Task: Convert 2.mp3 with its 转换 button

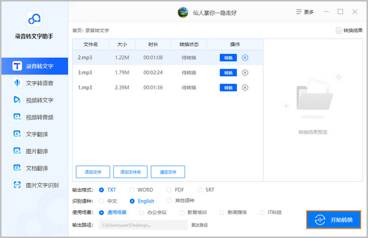Action: coord(228,58)
